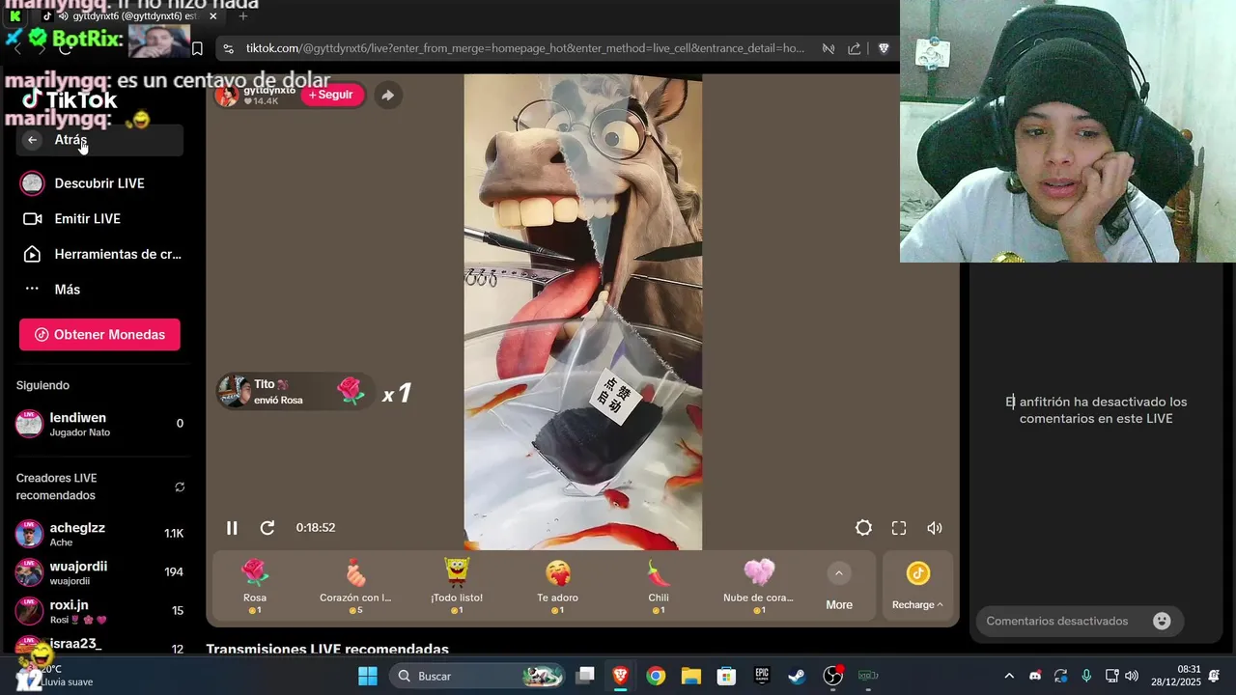Send the Rosa gift
This screenshot has width=1236, height=695.
255,586
